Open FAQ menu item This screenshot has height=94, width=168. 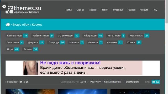(155, 10)
